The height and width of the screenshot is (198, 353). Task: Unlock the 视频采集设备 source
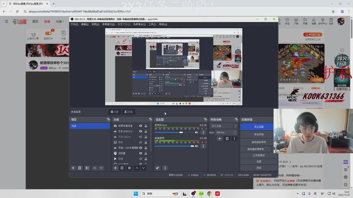146,126
